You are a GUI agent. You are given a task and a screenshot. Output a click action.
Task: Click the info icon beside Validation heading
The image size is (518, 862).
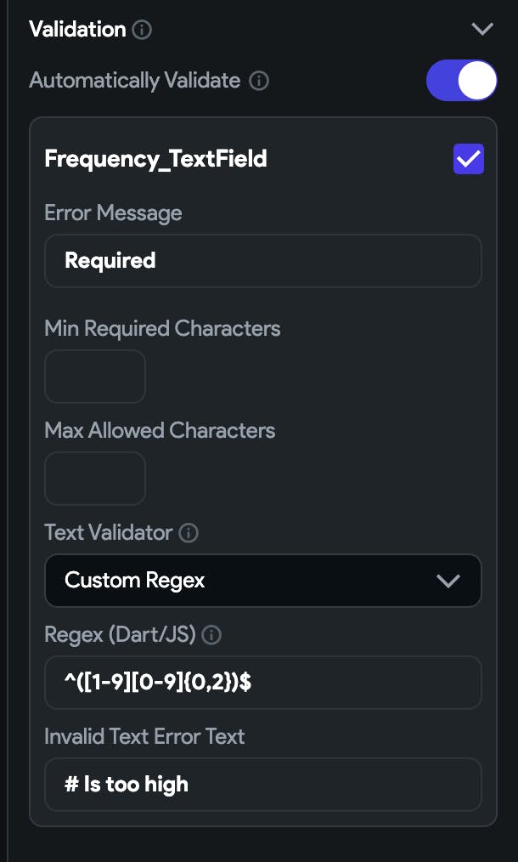[143, 29]
